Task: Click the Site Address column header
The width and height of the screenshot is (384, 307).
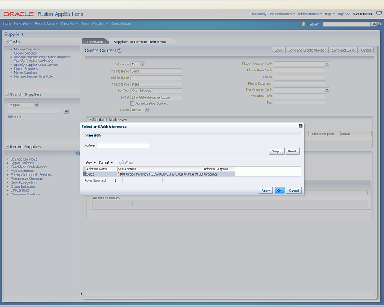Action: coord(160,169)
